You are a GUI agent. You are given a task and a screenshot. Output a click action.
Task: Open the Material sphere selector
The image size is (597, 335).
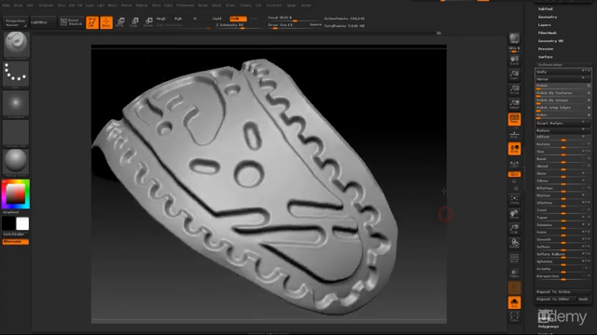[x=16, y=163]
